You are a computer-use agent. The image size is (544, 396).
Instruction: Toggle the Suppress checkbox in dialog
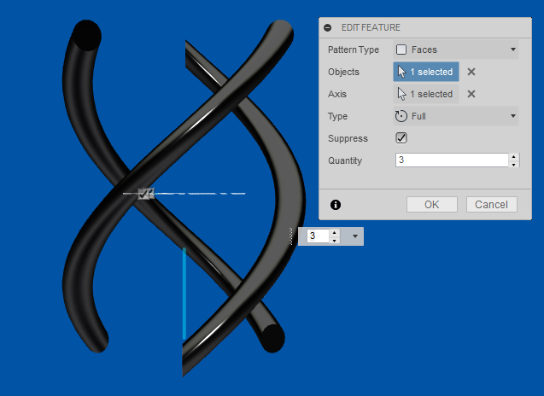click(401, 138)
